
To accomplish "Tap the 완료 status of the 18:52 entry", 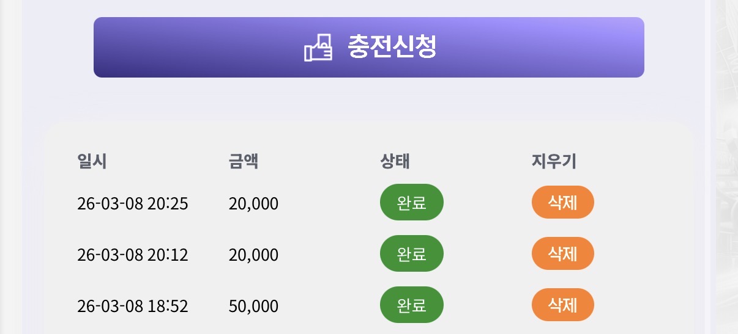I will point(411,305).
